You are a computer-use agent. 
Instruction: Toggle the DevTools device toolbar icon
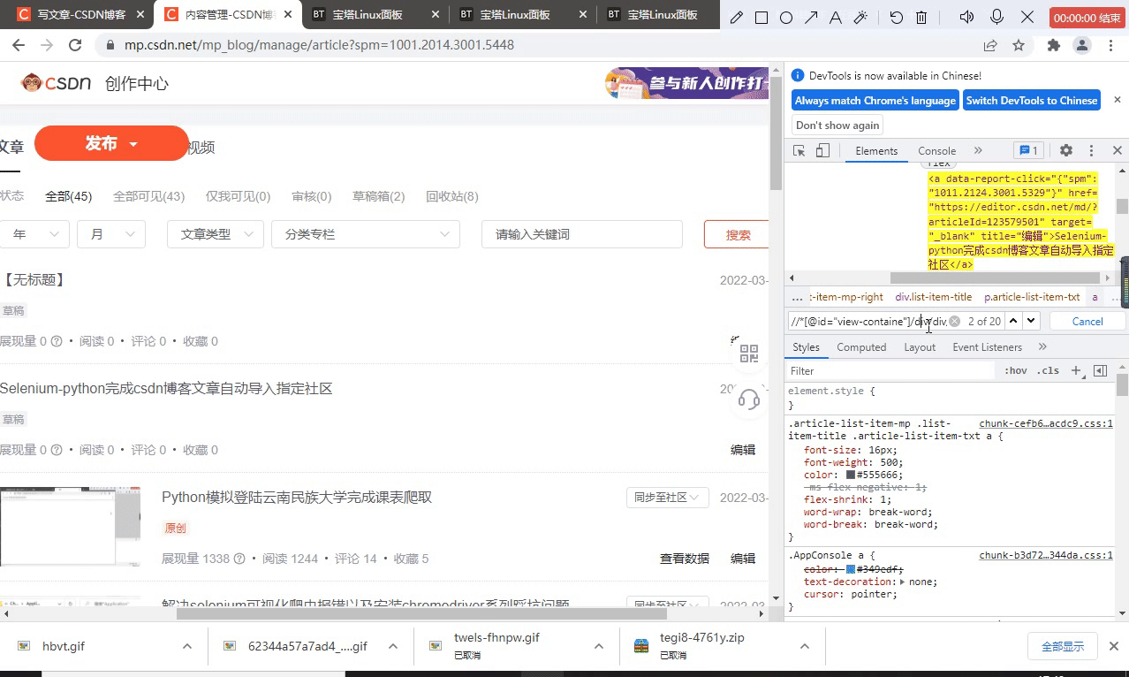[x=822, y=151]
